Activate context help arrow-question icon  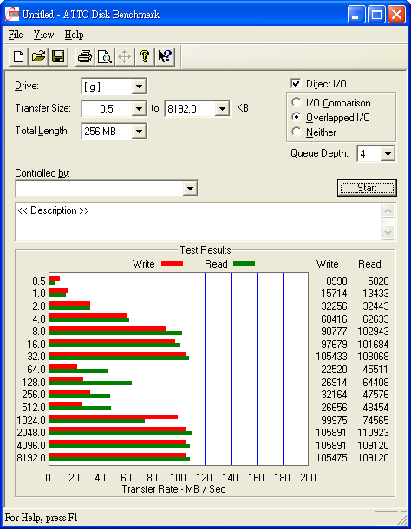click(165, 56)
